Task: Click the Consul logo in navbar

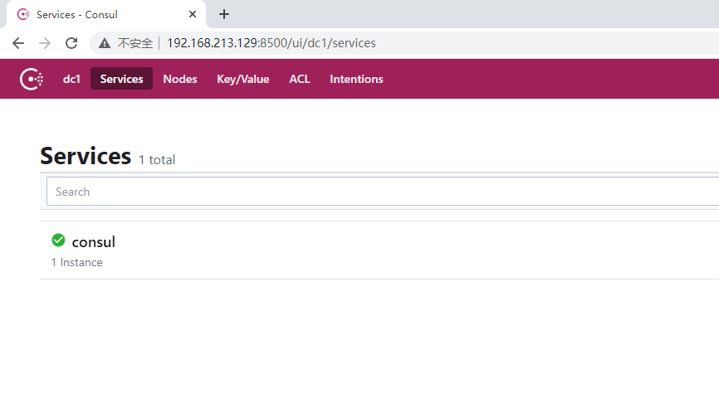Action: [32, 80]
